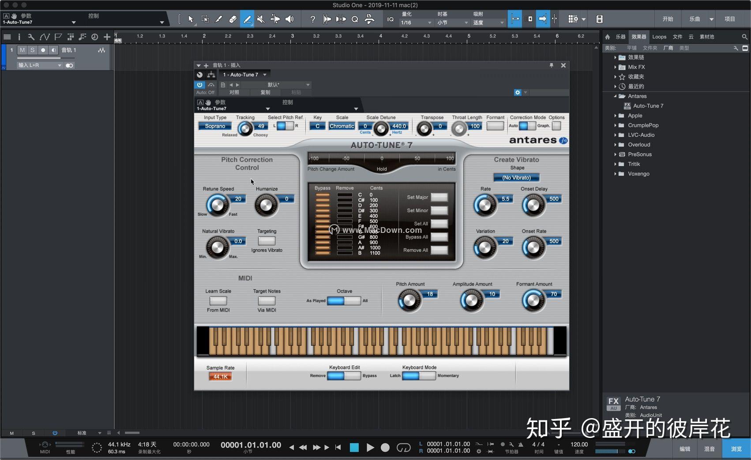
Task: Open Scale Chromatic dropdown
Action: pyautogui.click(x=342, y=126)
